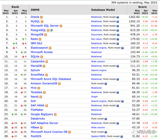Click the orange plus icon beside Snowflake
The image size is (160, 139).
46,75
